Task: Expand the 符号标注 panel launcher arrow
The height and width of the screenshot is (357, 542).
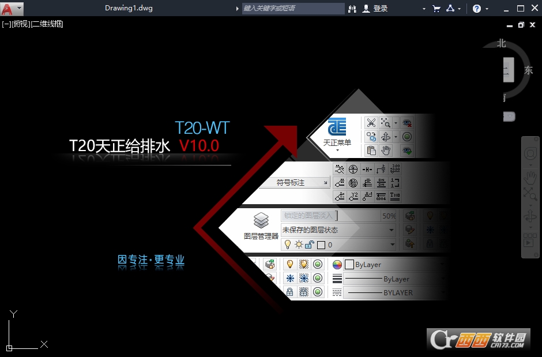Action: (326, 182)
